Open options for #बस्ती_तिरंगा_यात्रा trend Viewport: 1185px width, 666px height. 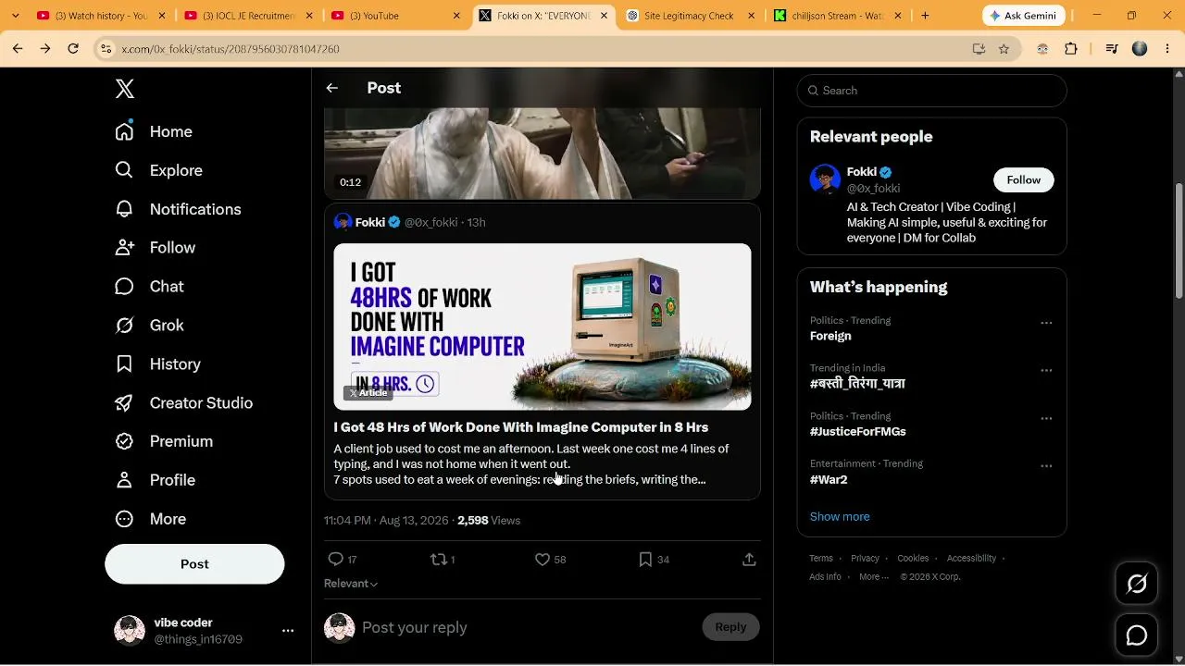(1046, 371)
